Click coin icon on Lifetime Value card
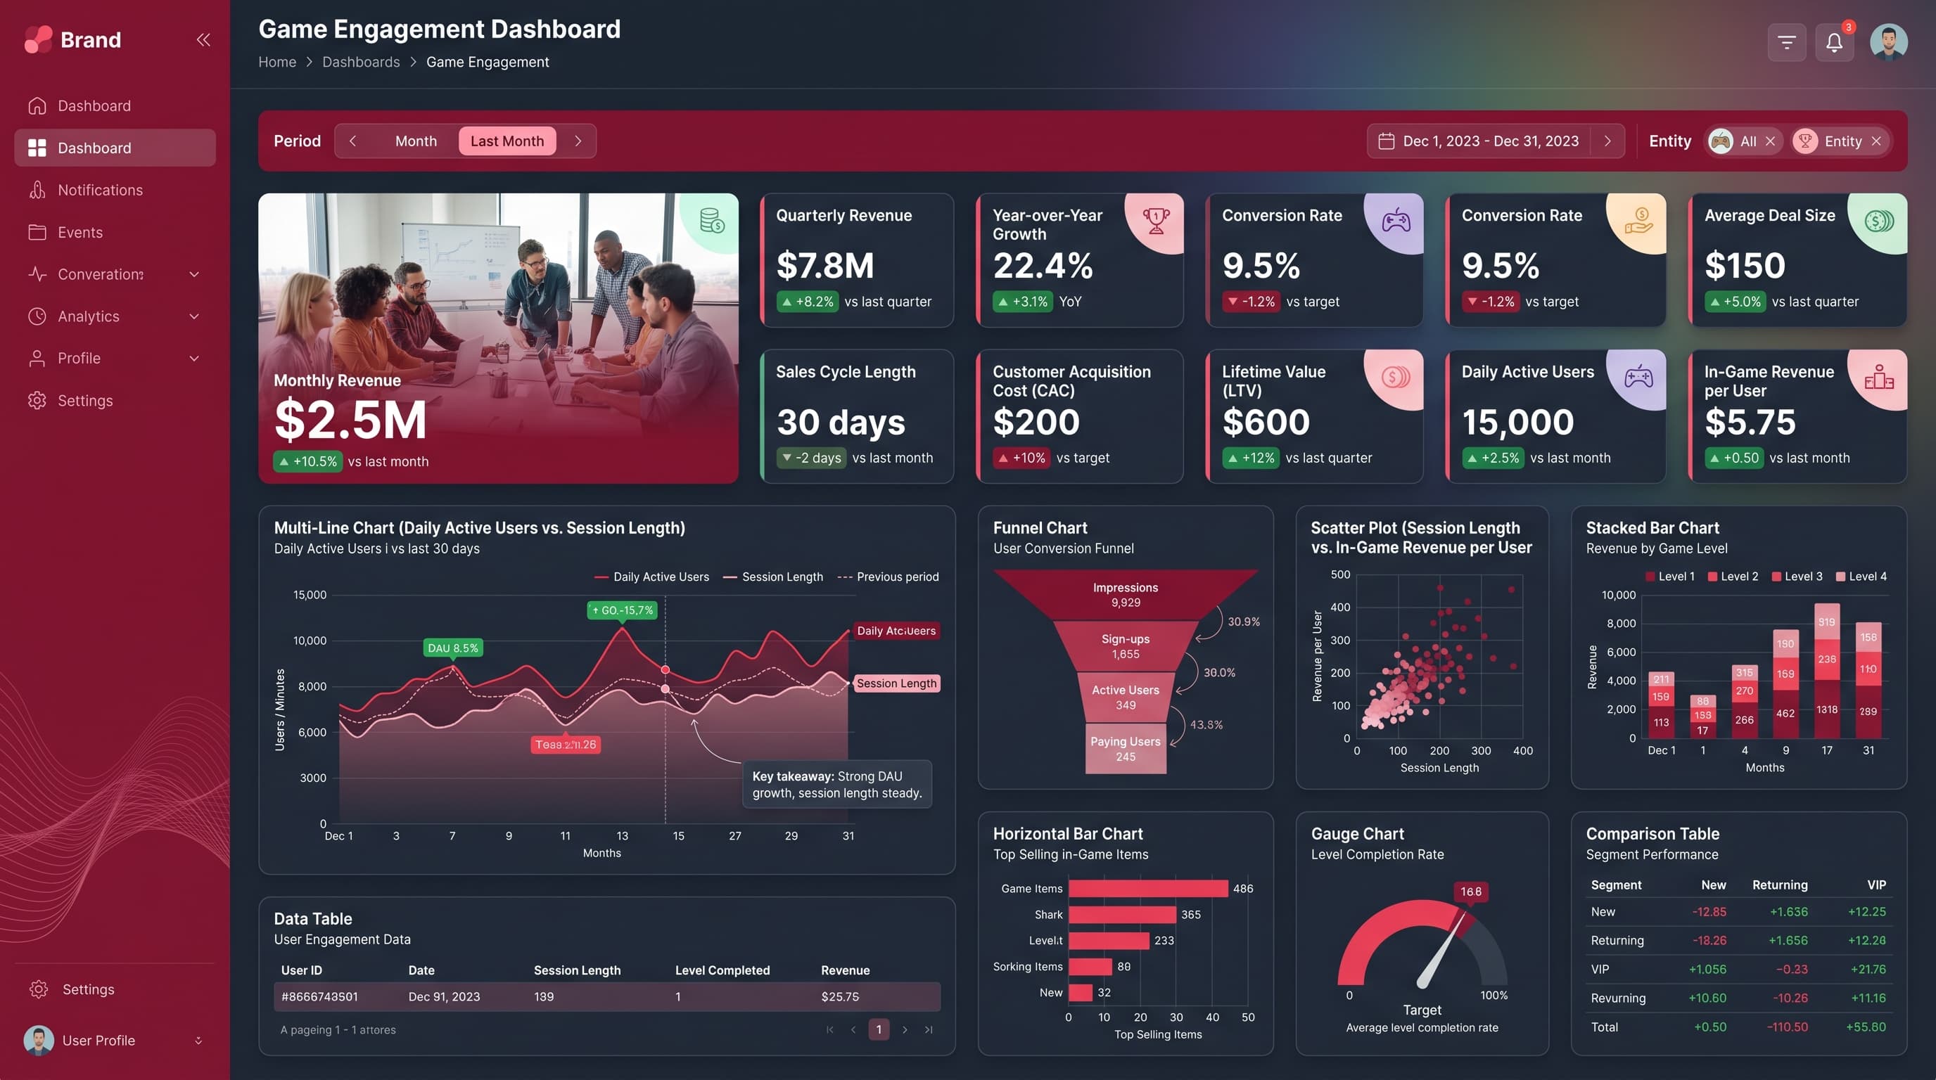The height and width of the screenshot is (1080, 1936). [1396, 377]
